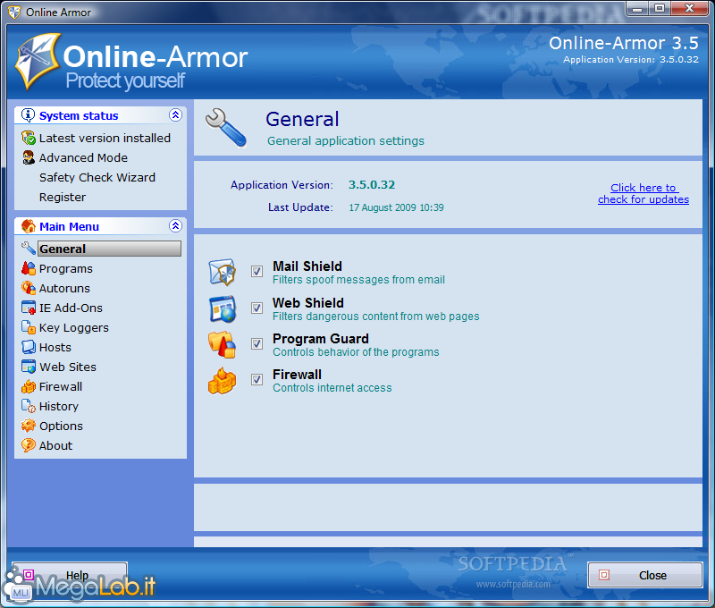Open the Options section
Screen dimensions: 715x608
click(x=61, y=426)
